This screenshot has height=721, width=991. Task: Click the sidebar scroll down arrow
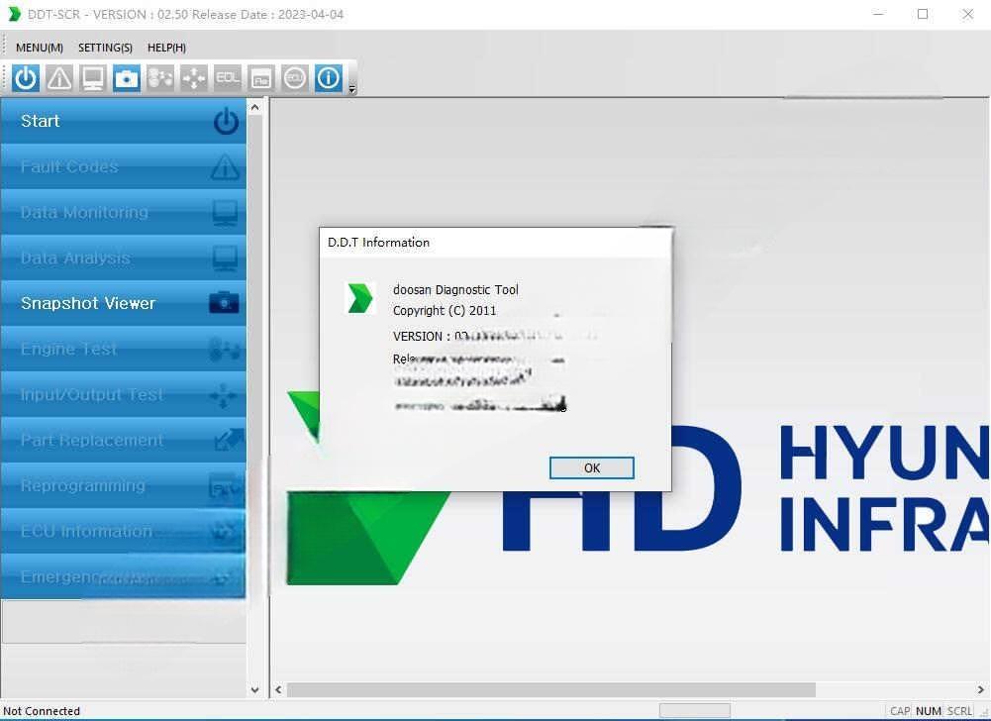[x=254, y=690]
